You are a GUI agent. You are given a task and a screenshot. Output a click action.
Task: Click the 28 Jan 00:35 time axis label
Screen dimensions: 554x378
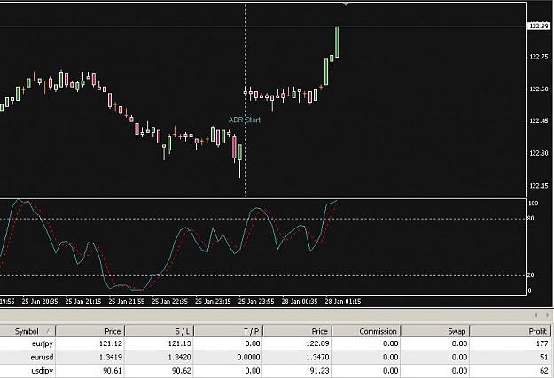300,301
